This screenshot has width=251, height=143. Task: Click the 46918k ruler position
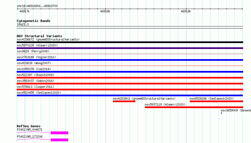[x=105, y=11]
